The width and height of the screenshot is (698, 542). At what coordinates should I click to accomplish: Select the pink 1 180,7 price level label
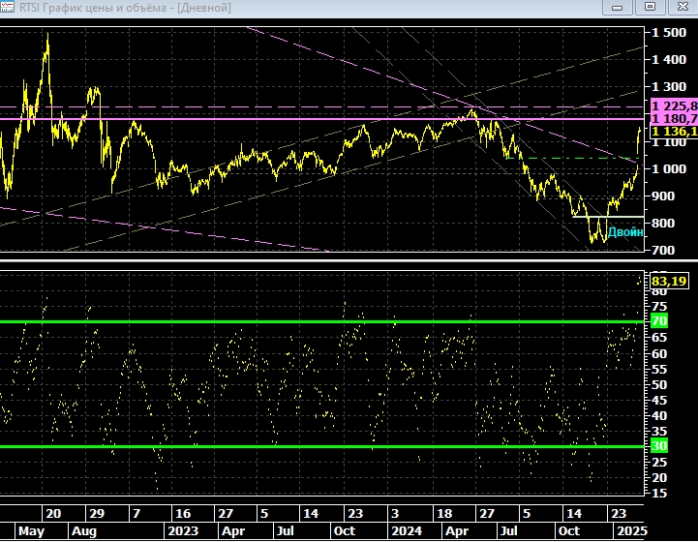(674, 118)
